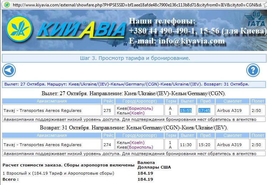Select flight number 274 cell
Screen dimensions: 267x185
[107, 145]
